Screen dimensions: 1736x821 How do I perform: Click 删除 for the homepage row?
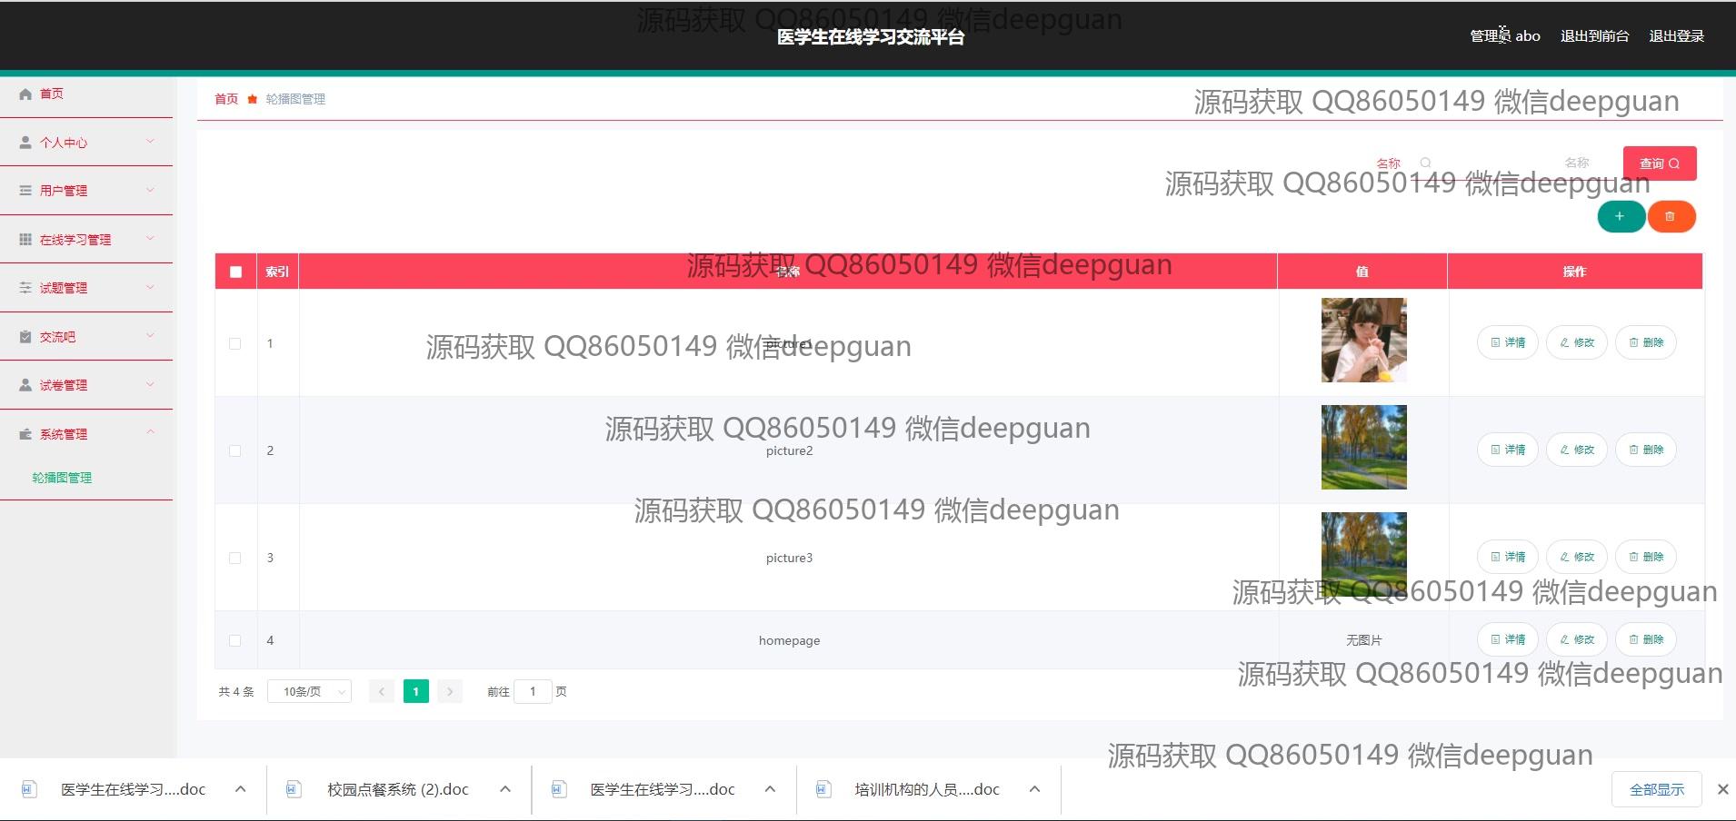pyautogui.click(x=1646, y=639)
